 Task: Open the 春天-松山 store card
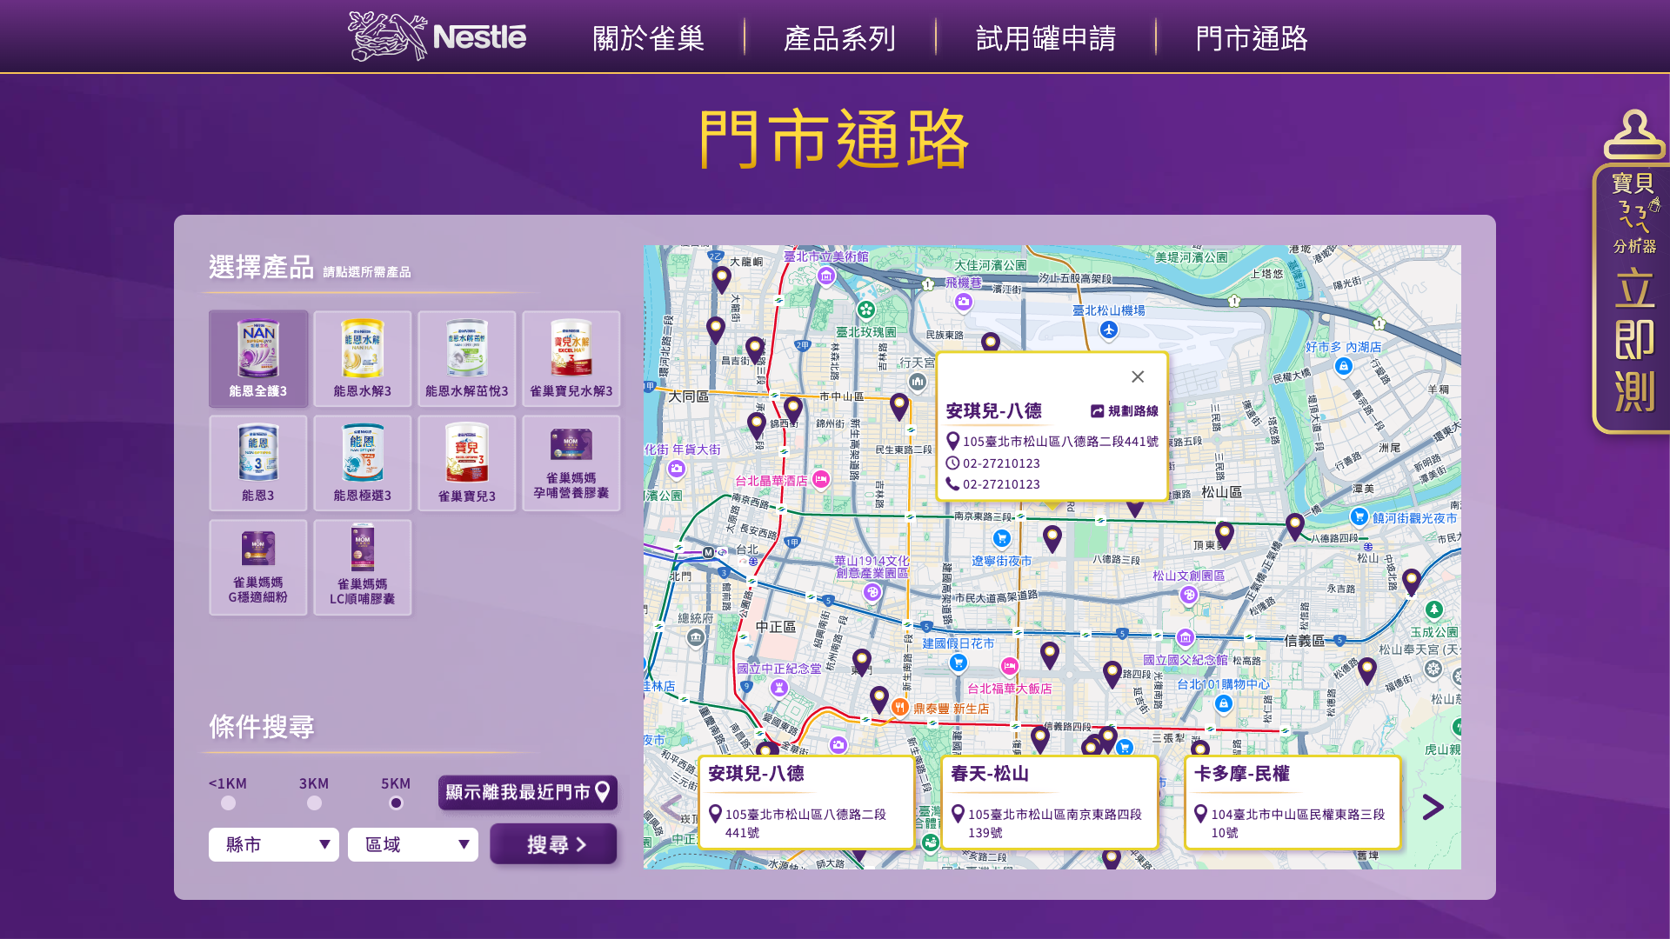click(1050, 802)
